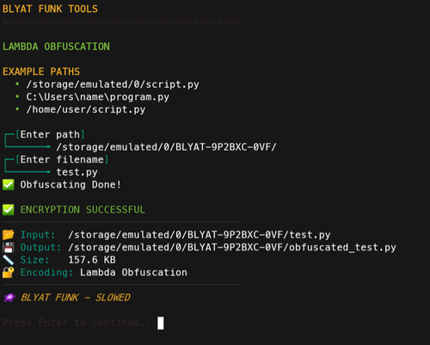Click the lock icon beside Encoding
Viewport: 430px width, 345px height.
9,273
